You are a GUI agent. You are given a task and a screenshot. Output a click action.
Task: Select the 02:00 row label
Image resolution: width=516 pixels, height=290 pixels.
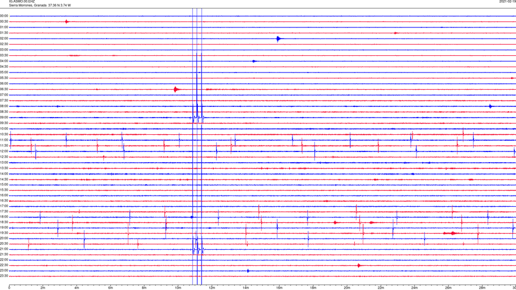point(4,39)
